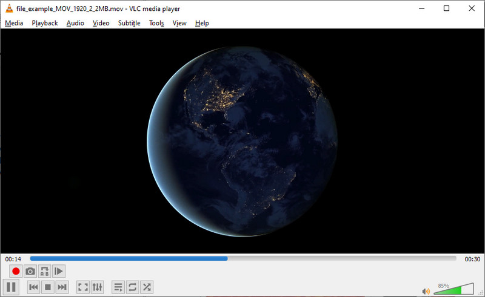Toggle fullscreen video mode

point(83,287)
